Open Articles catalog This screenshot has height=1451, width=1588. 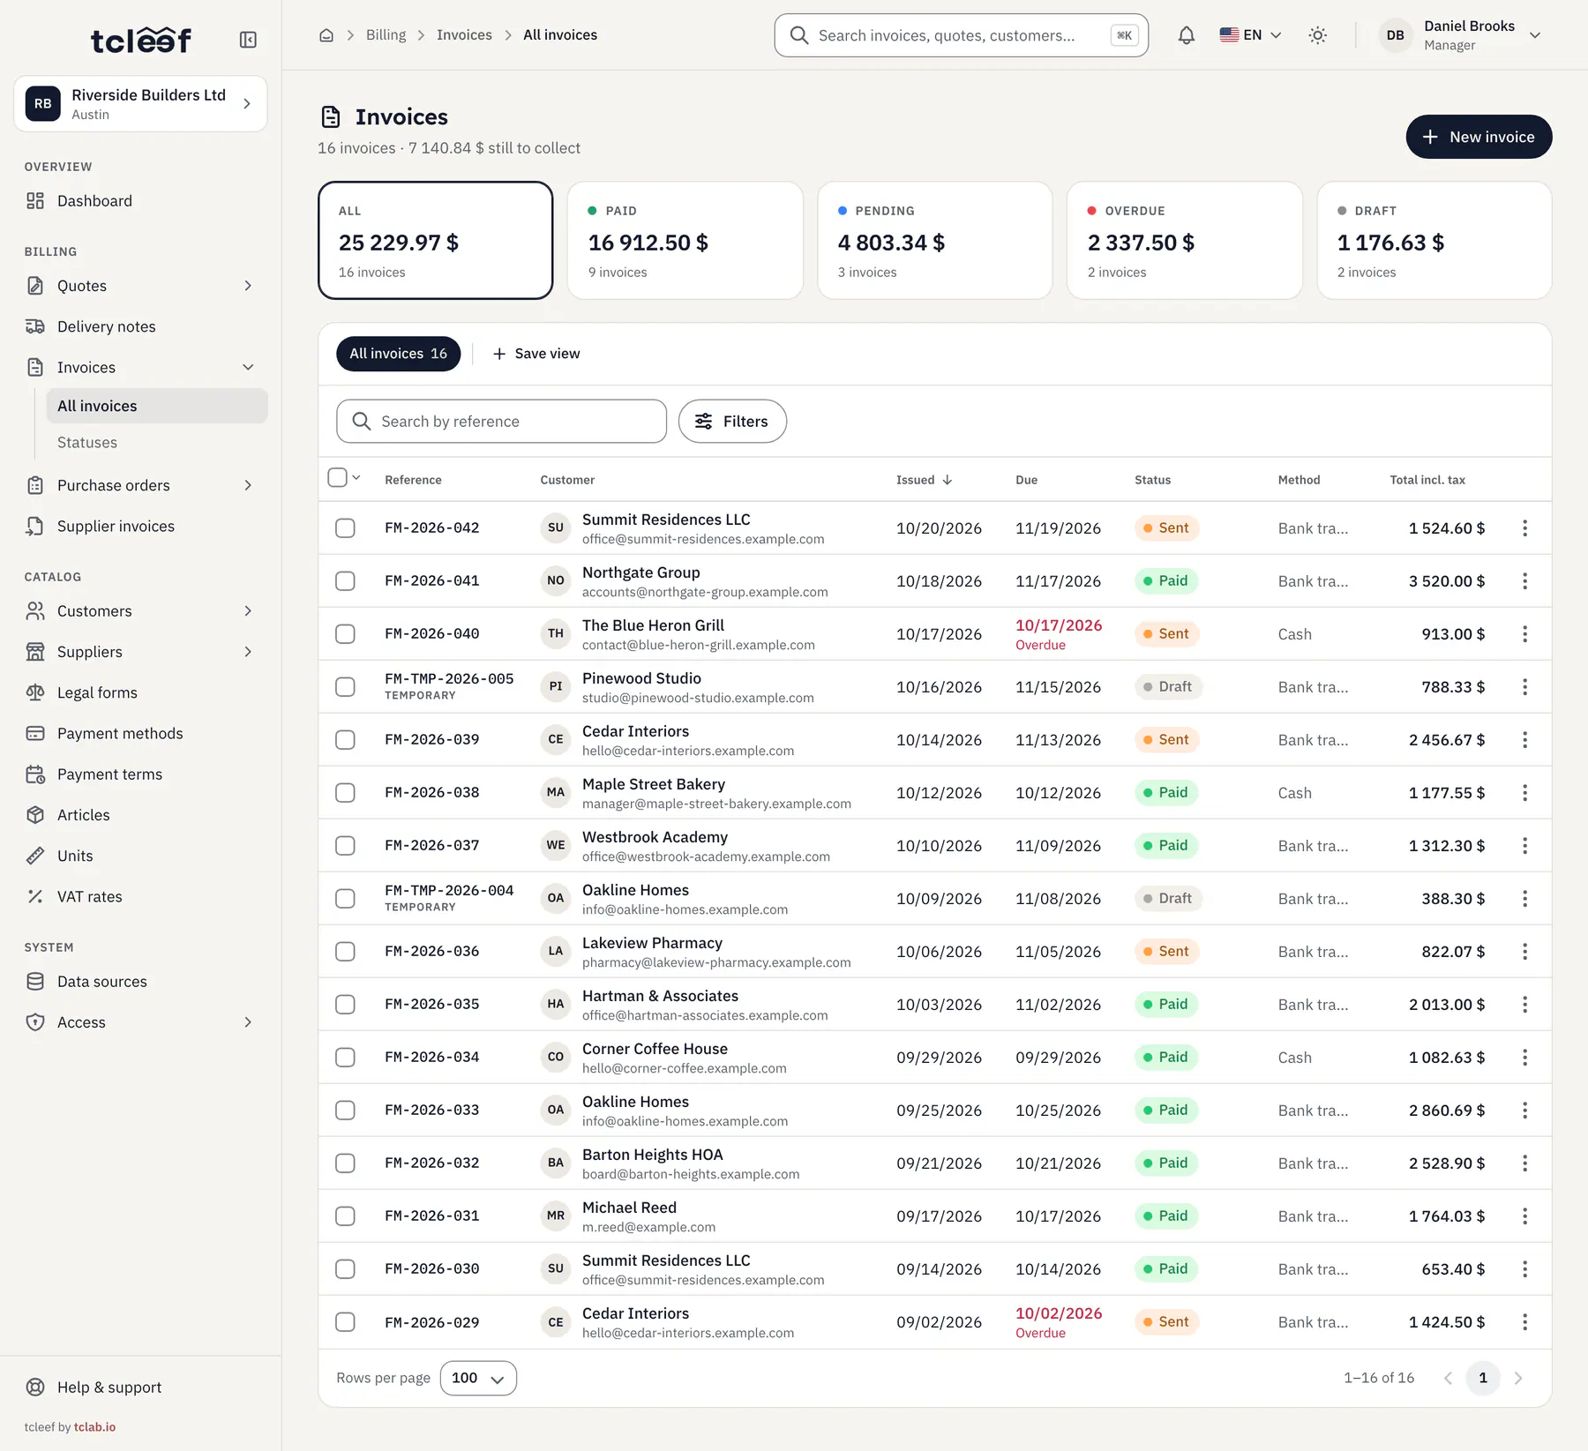point(141,815)
